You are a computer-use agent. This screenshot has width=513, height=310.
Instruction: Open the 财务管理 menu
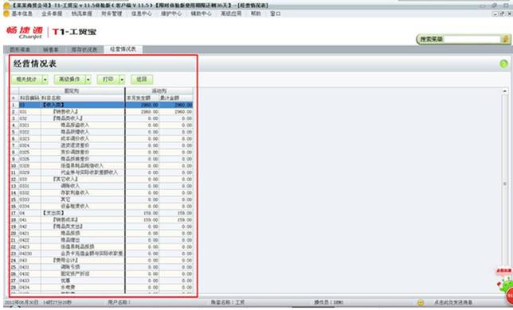point(112,14)
